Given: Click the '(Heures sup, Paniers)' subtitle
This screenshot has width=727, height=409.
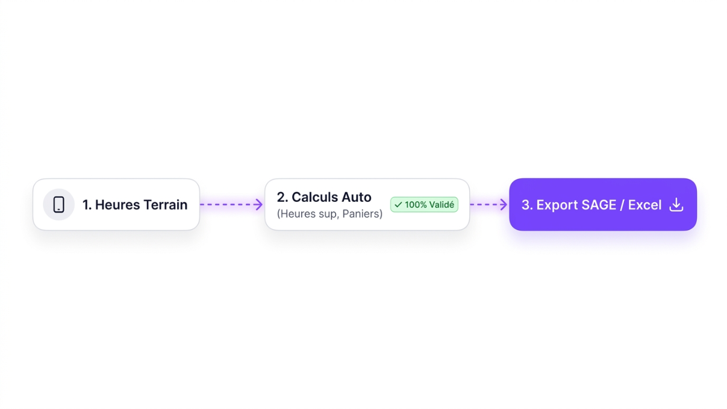Looking at the screenshot, I should (329, 214).
